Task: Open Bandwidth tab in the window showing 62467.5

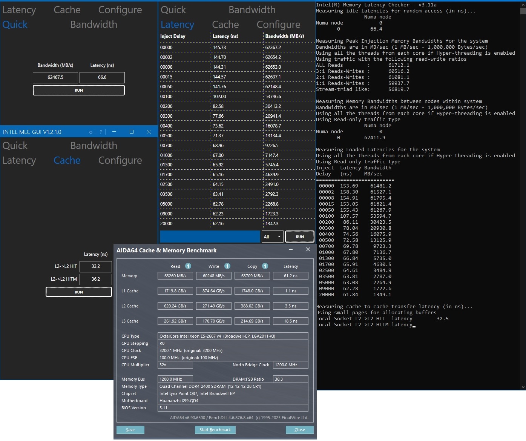Action: click(94, 25)
